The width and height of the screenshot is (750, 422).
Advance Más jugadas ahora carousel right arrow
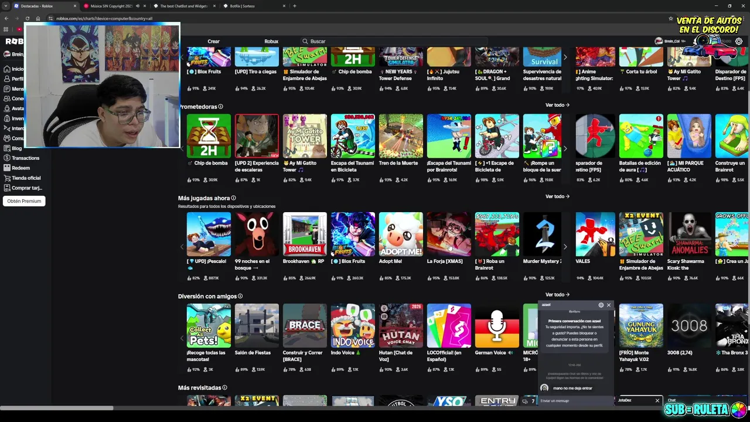[x=565, y=247]
